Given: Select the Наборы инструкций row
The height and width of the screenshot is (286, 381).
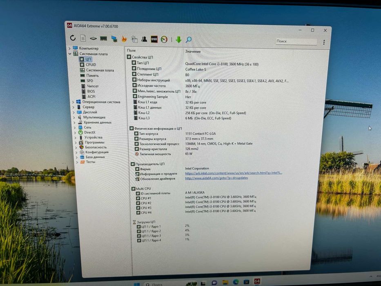Looking at the screenshot, I should (x=210, y=80).
